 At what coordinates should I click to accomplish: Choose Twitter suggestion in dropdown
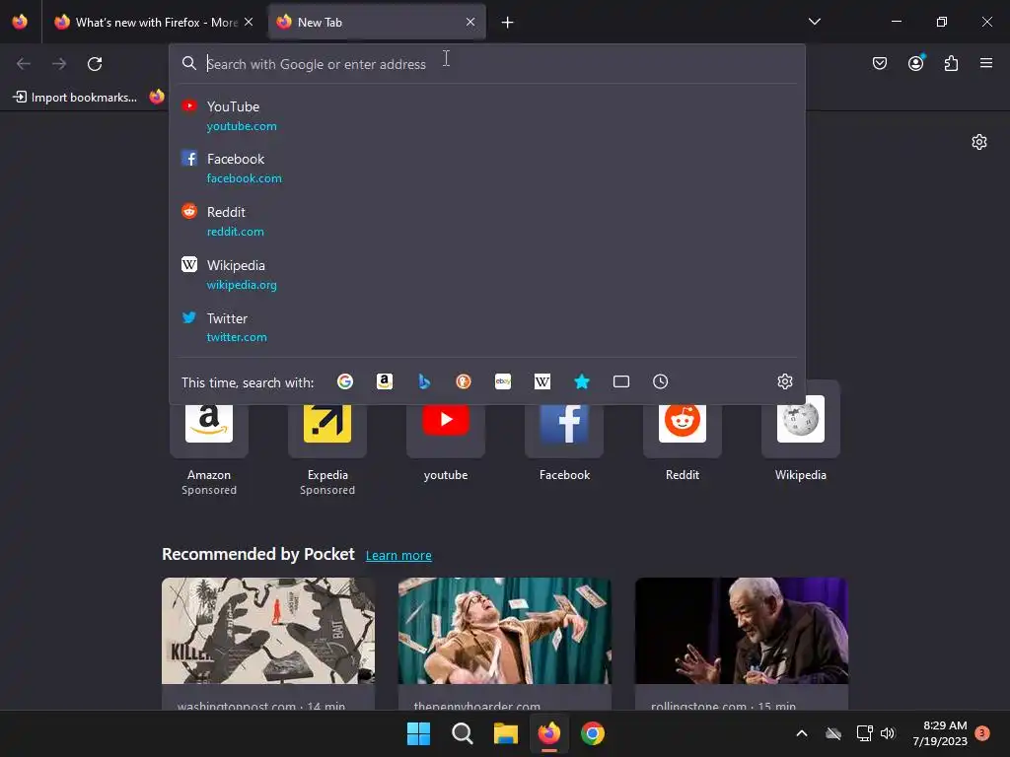(x=487, y=327)
